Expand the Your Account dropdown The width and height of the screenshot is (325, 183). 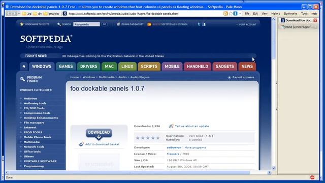pyautogui.click(x=246, y=24)
